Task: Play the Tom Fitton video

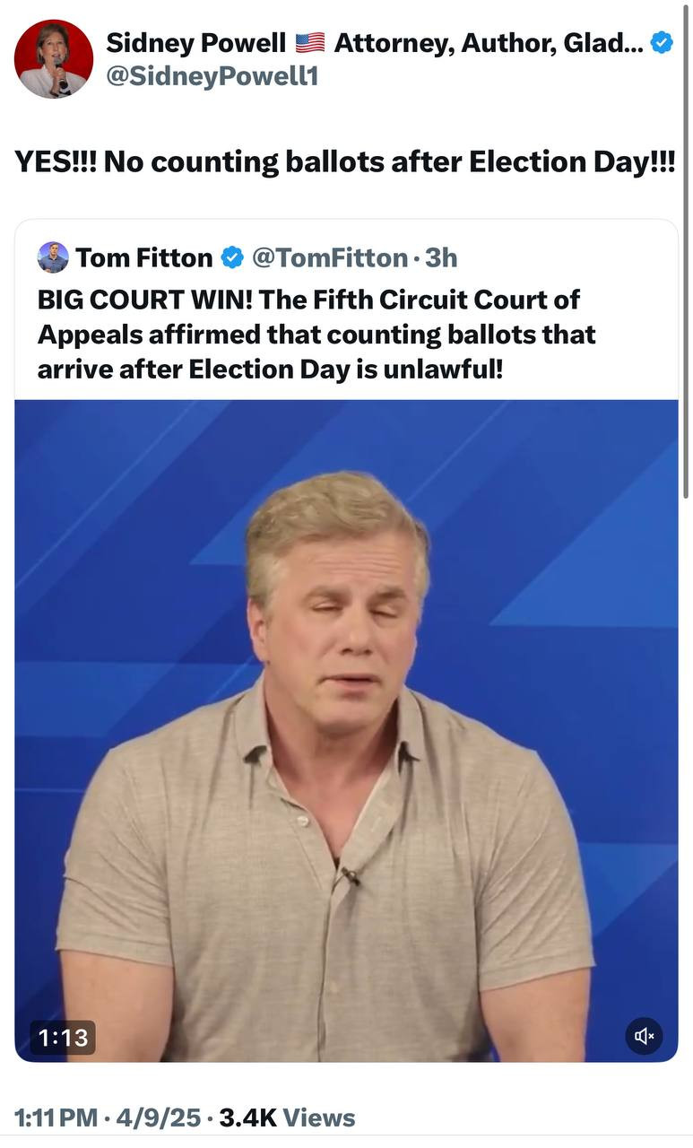Action: coord(346,730)
